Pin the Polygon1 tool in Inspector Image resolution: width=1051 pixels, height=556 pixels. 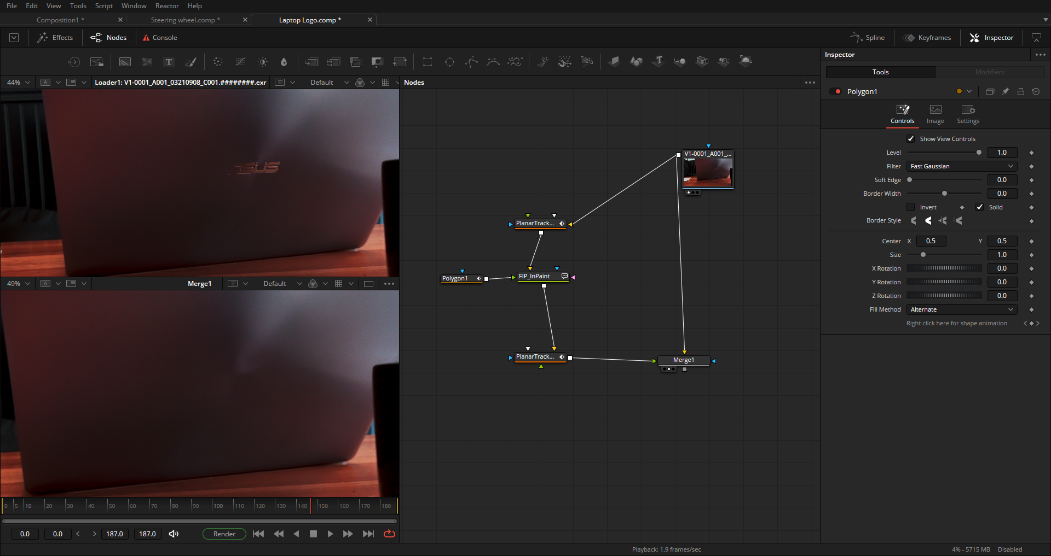[x=1005, y=92]
